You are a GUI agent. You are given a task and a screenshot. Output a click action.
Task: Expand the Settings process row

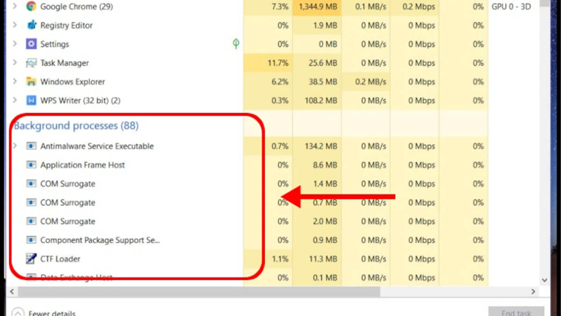[x=14, y=44]
